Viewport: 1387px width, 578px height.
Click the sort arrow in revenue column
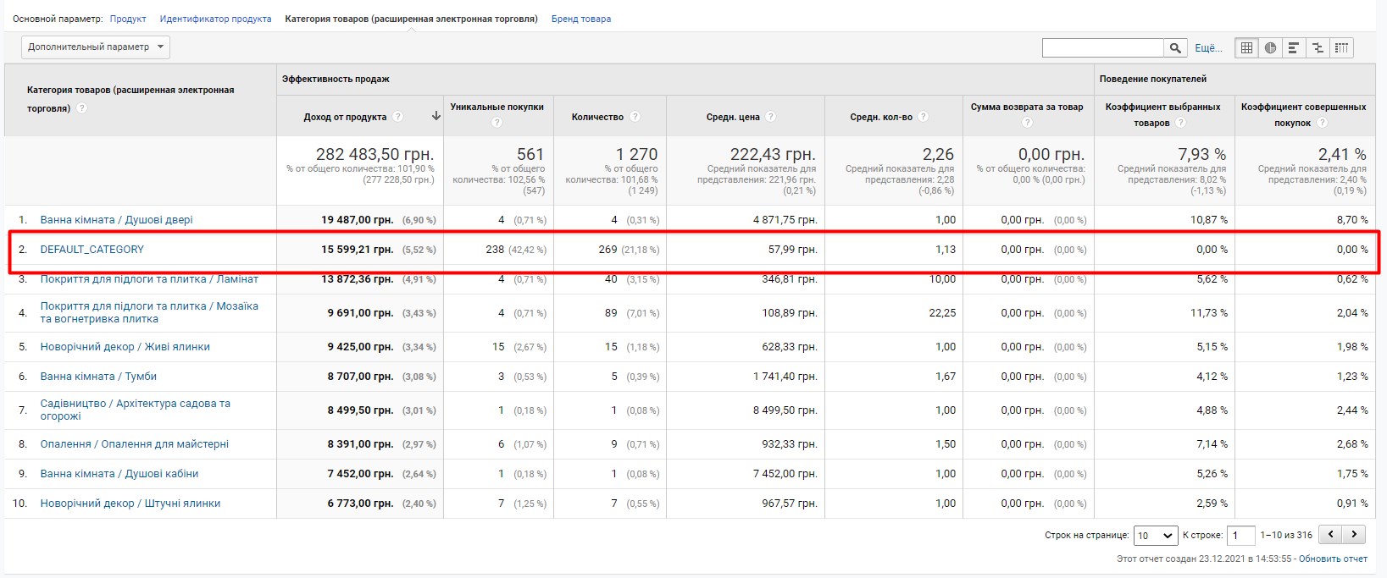436,117
